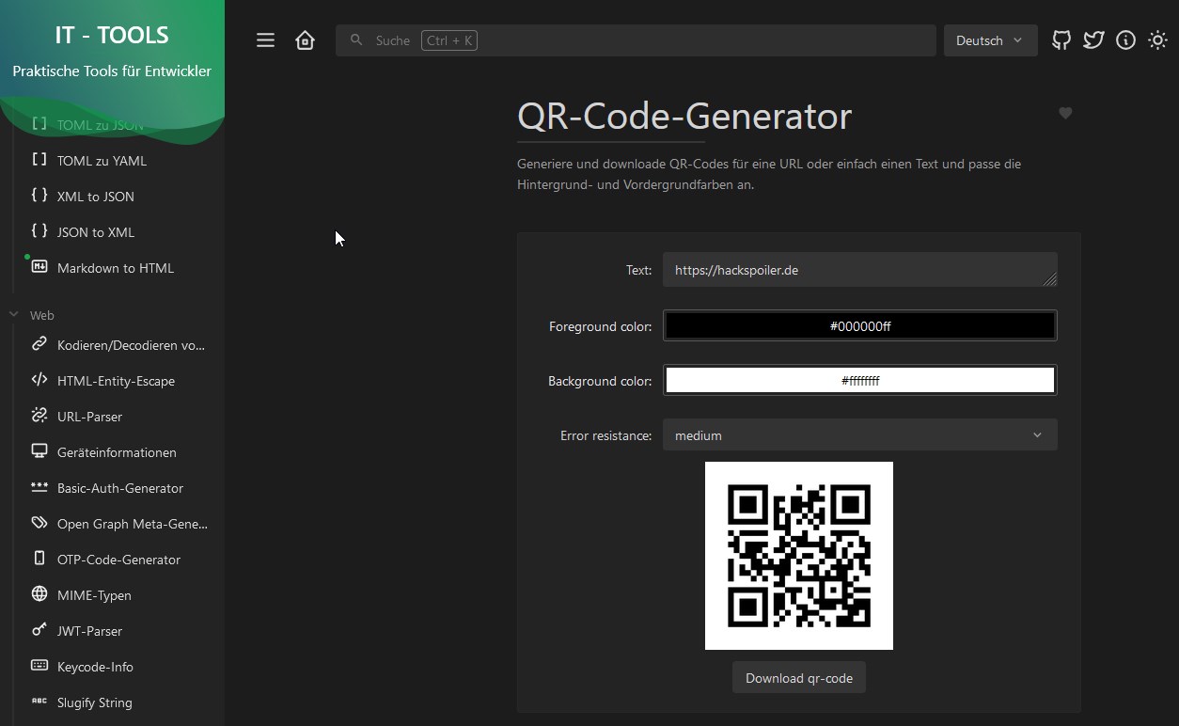Click MIME-Typen globe icon
The image size is (1179, 726).
pos(39,594)
